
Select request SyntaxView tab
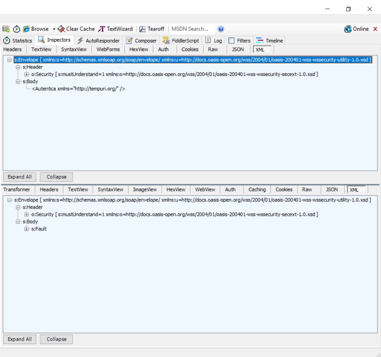pyautogui.click(x=74, y=49)
